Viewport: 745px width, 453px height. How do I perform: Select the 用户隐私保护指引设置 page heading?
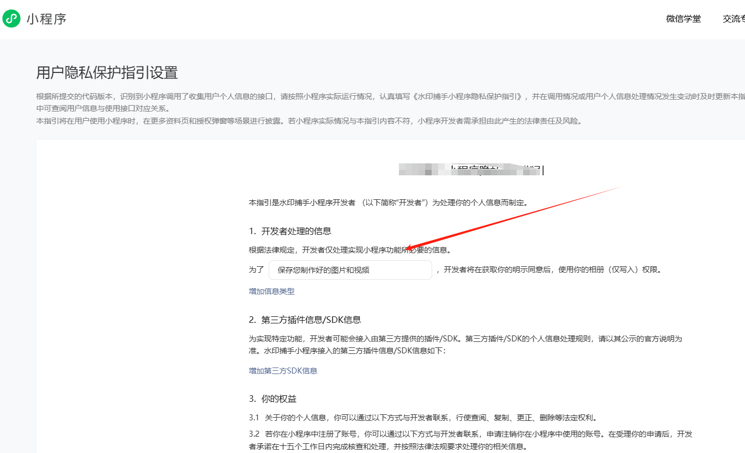point(107,72)
